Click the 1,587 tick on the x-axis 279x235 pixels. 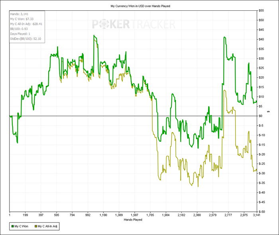coord(135,215)
